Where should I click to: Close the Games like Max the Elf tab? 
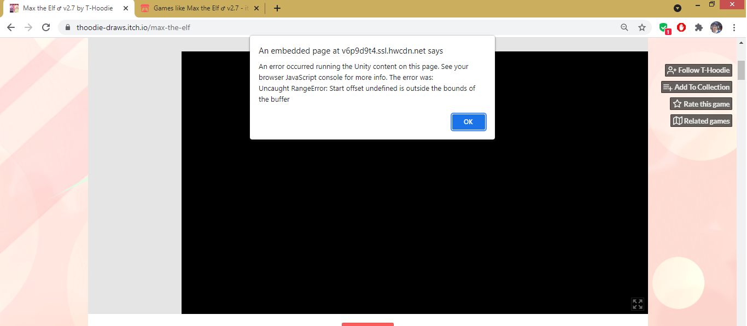[x=256, y=8]
